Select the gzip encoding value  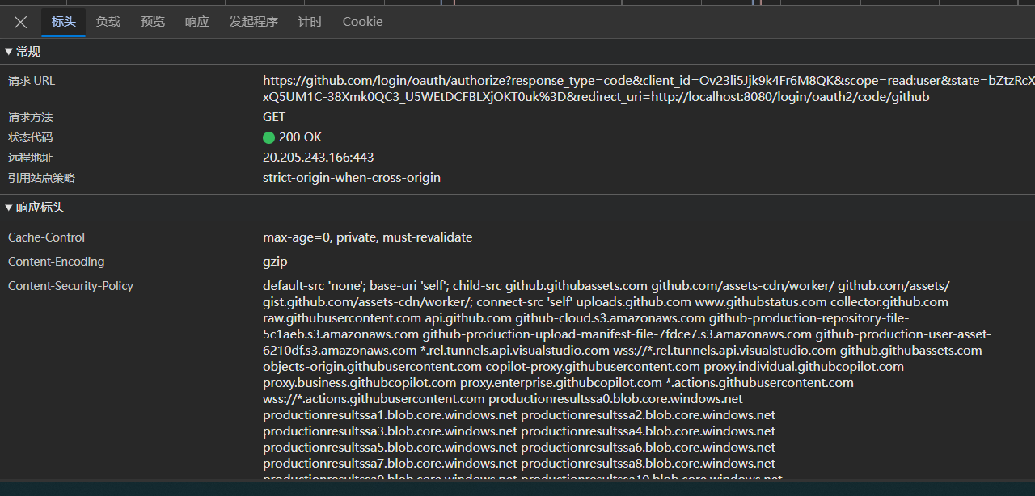click(275, 262)
